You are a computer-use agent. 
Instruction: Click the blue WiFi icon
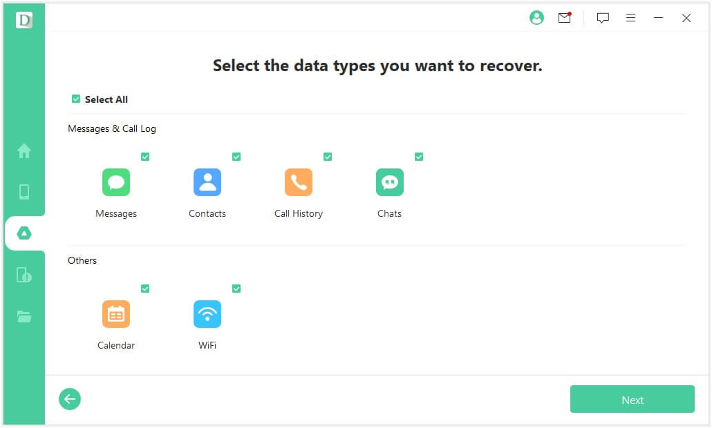207,313
